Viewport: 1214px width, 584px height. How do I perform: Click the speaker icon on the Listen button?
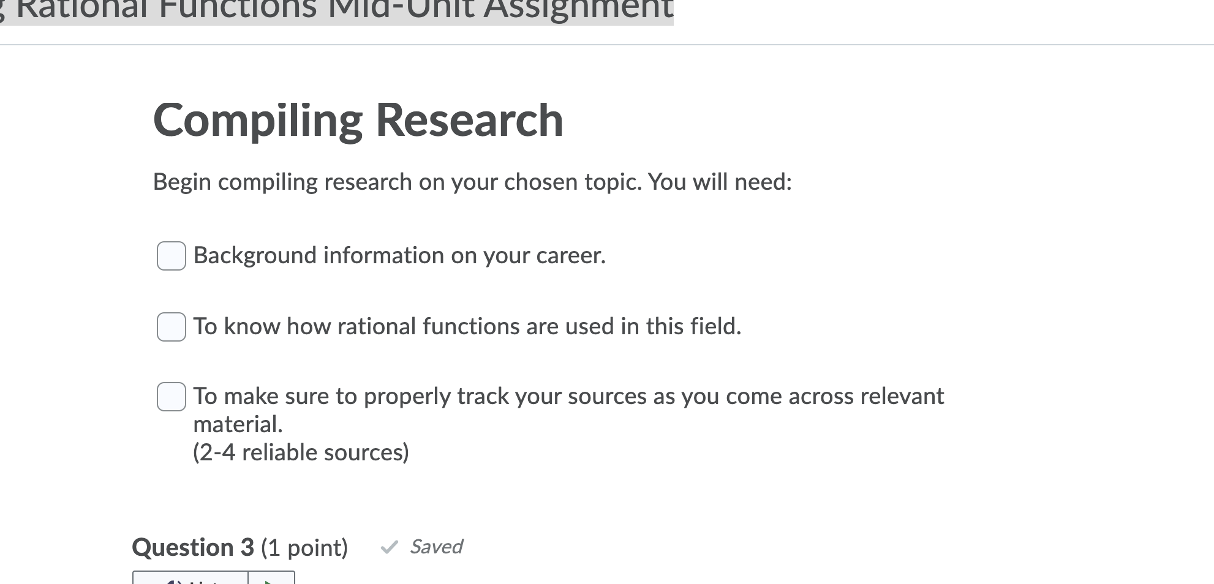[173, 580]
